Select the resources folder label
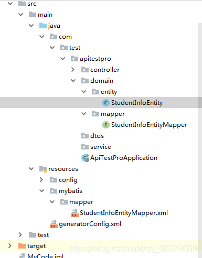This screenshot has height=258, width=202. 63,169
